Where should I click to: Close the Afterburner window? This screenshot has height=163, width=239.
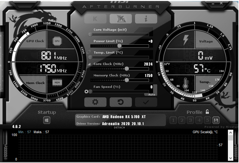click(221, 3)
